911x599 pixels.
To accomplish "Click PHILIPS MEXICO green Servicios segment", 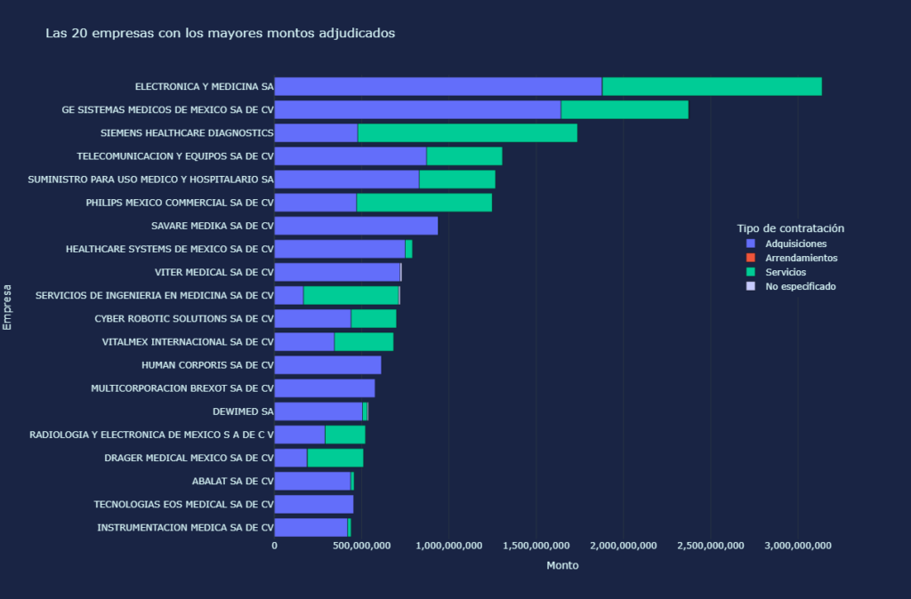I will click(424, 203).
